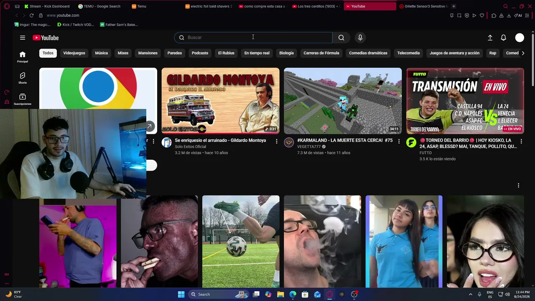Image resolution: width=535 pixels, height=301 pixels.
Task: Open File Explorer from the taskbar
Action: click(280, 294)
